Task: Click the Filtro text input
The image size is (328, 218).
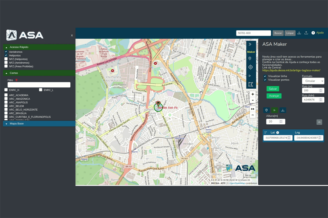Action: pos(39,84)
